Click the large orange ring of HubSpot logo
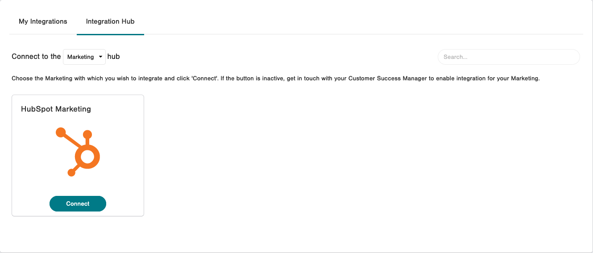 point(87,157)
